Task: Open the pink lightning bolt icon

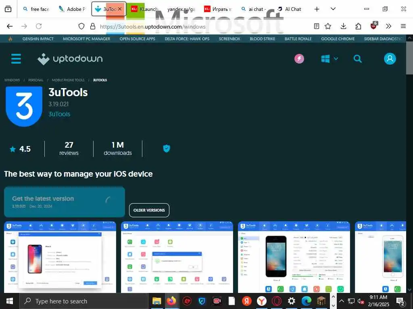Action: click(299, 59)
